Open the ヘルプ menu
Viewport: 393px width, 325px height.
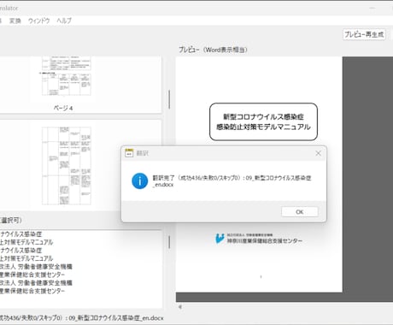64,21
